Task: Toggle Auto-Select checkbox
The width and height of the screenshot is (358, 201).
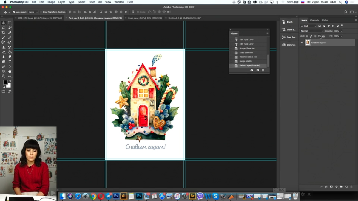Action: click(14, 12)
